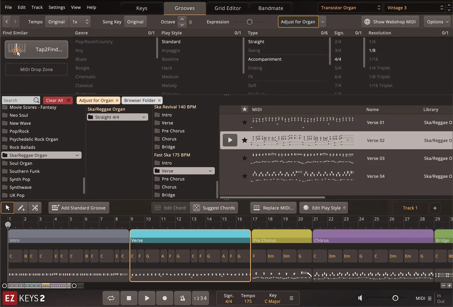
Task: Zoom out the timeline with minus
Action: point(443,286)
